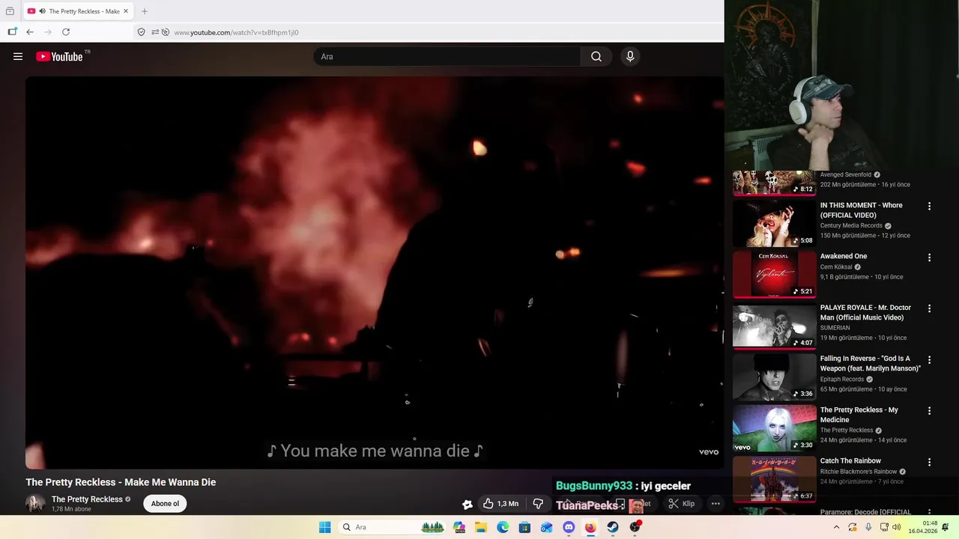Click the Century Media Records channel name
959x539 pixels.
click(851, 225)
